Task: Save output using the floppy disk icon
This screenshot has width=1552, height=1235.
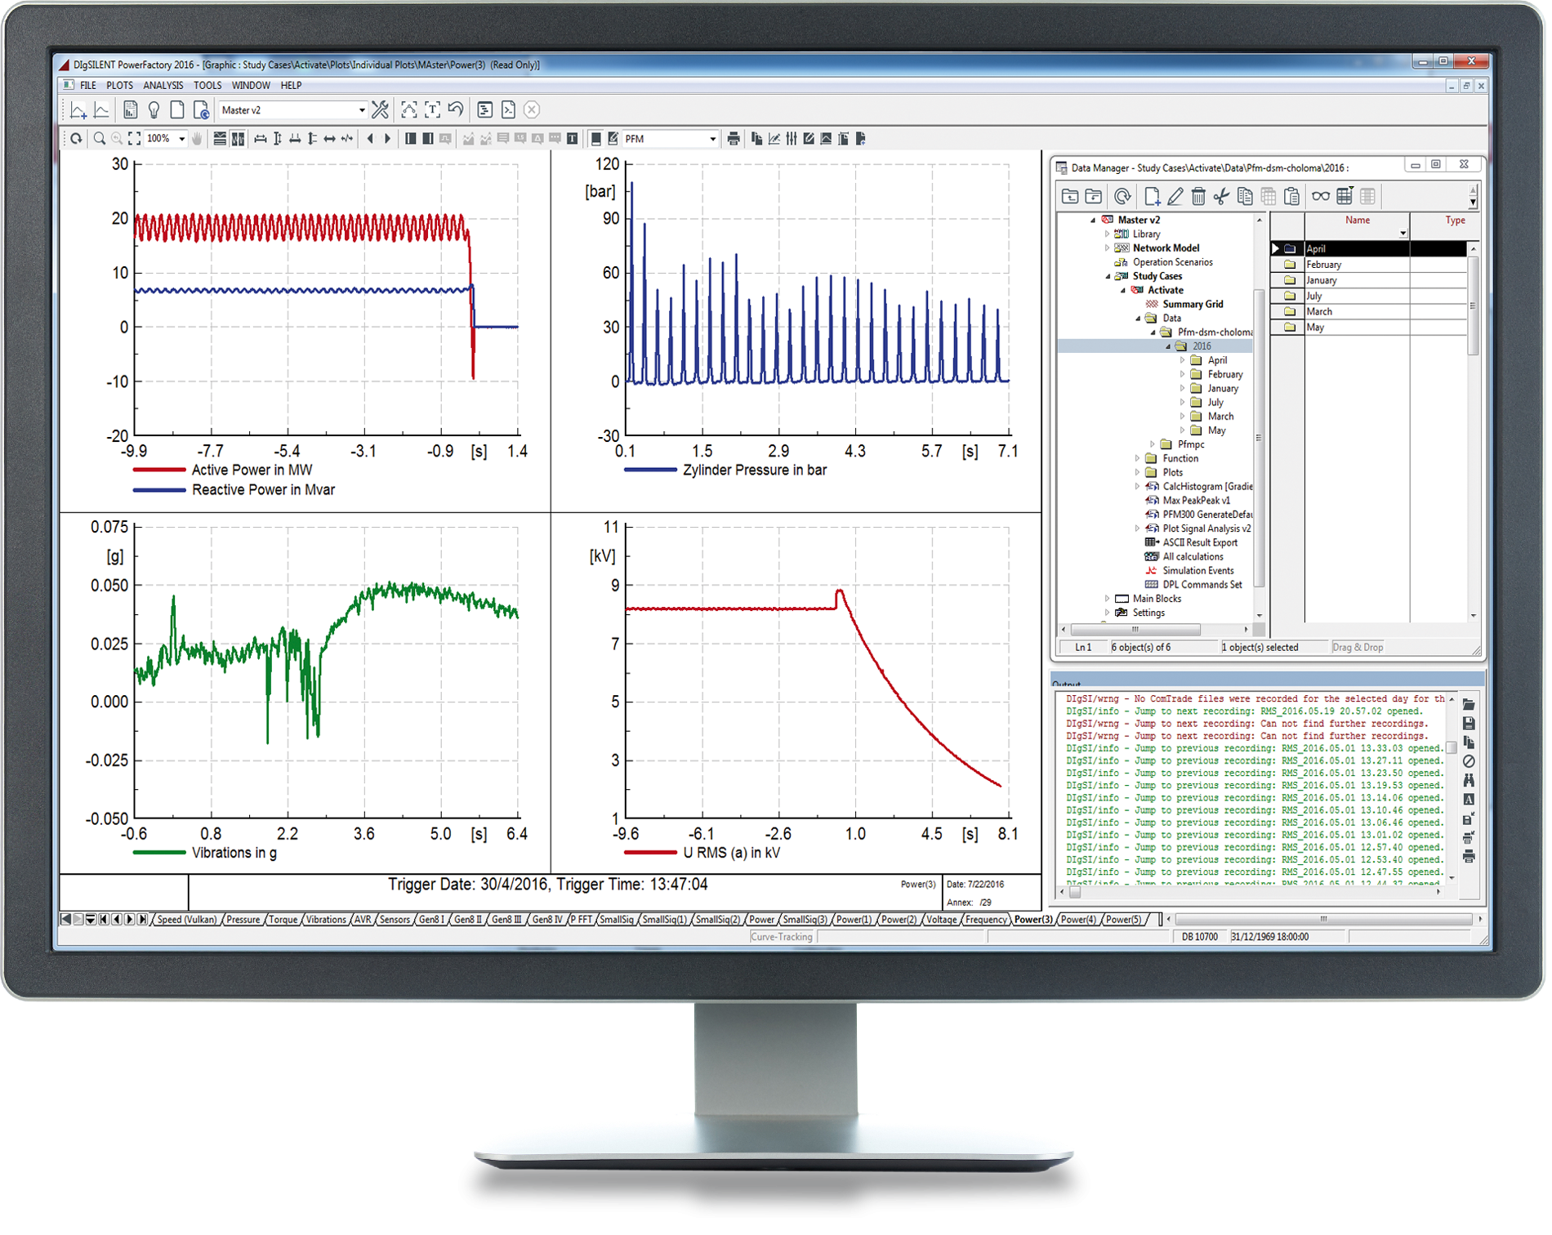Action: 1468,724
